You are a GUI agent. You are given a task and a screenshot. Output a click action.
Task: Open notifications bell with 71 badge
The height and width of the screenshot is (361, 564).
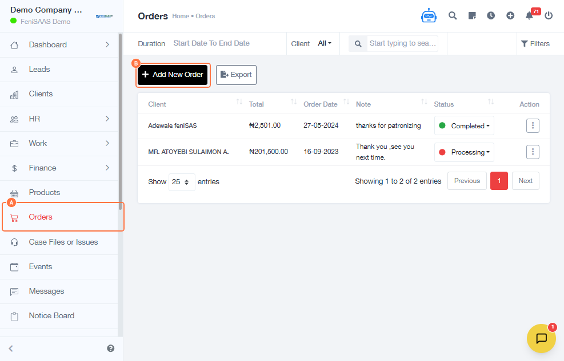coord(529,16)
